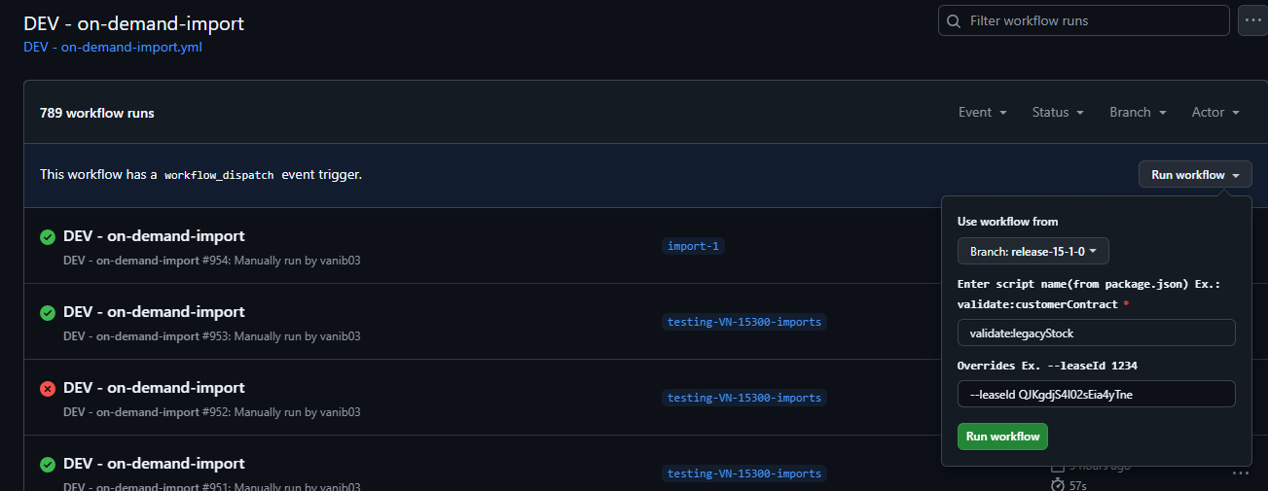Open the first DEV - on-demand-import run (#954)
The height and width of the screenshot is (491, 1268).
tap(154, 236)
